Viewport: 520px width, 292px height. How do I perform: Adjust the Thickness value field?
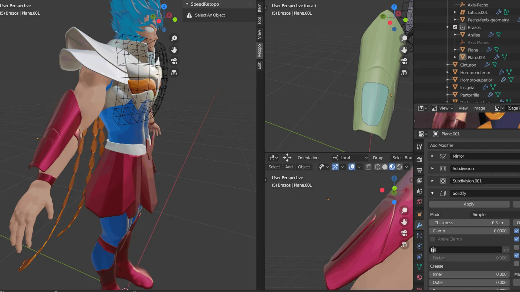point(469,223)
